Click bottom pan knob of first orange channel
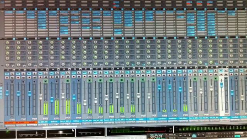The height and width of the screenshot is (139, 247). click(7, 65)
